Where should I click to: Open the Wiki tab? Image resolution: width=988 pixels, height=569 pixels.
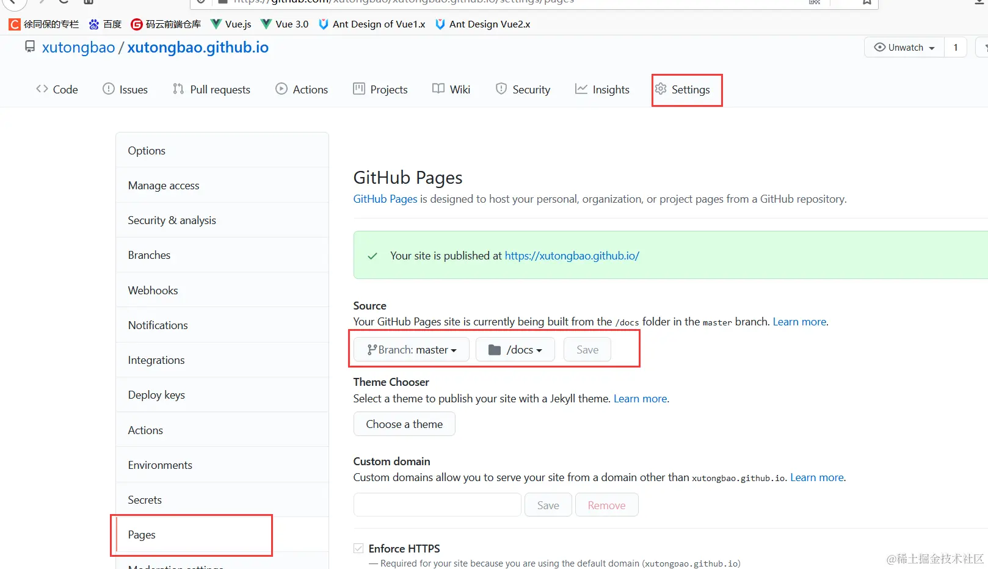(451, 89)
